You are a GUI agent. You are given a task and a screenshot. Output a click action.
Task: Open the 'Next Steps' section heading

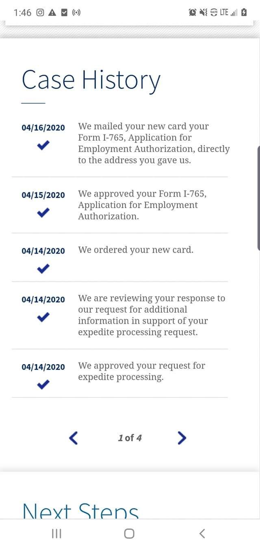point(80,510)
